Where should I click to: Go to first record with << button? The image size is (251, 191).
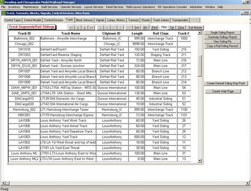pyautogui.click(x=71, y=28)
